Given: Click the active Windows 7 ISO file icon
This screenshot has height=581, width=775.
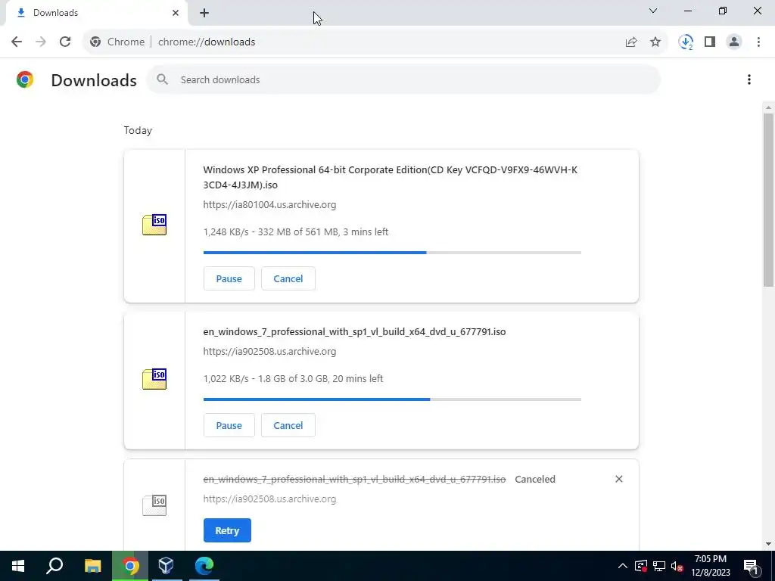Looking at the screenshot, I should 154,379.
